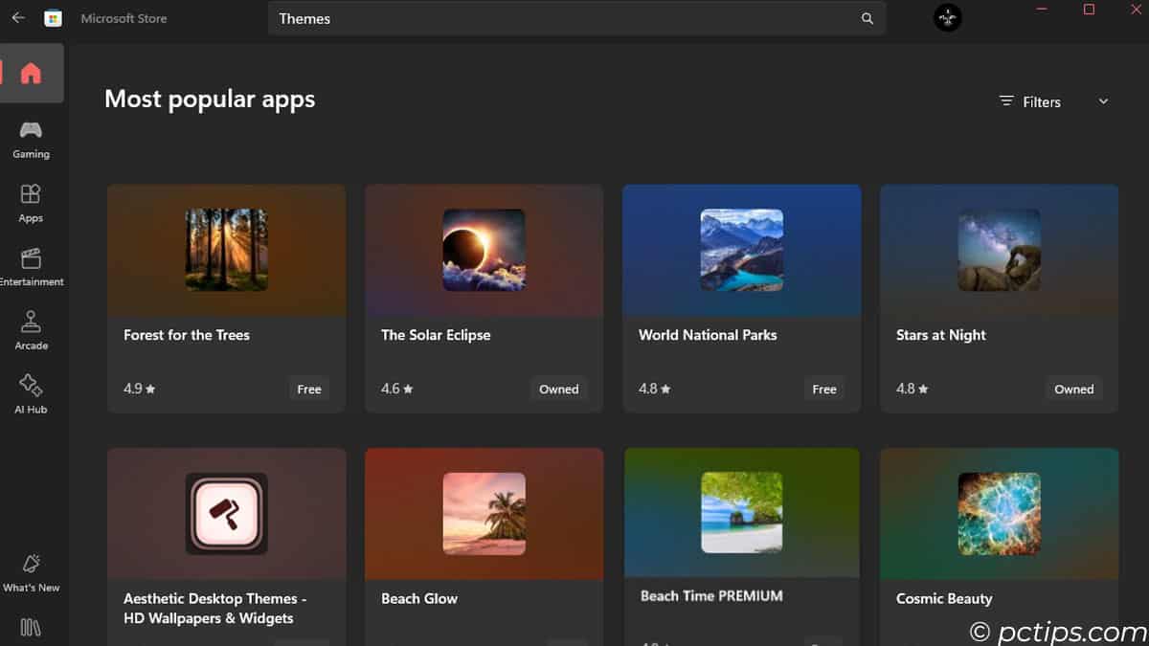This screenshot has height=646, width=1149.
Task: Open your account profile avatar
Action: pyautogui.click(x=946, y=17)
